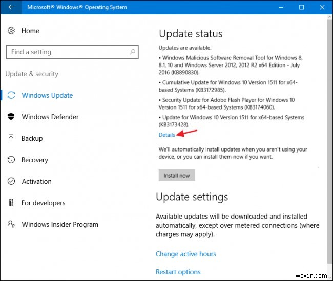333x281 pixels.
Task: Click the For developers tools icon
Action: click(x=11, y=203)
